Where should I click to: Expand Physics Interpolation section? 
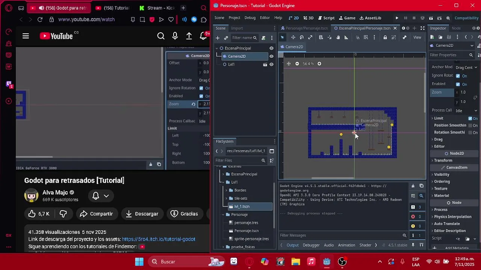[x=452, y=217]
